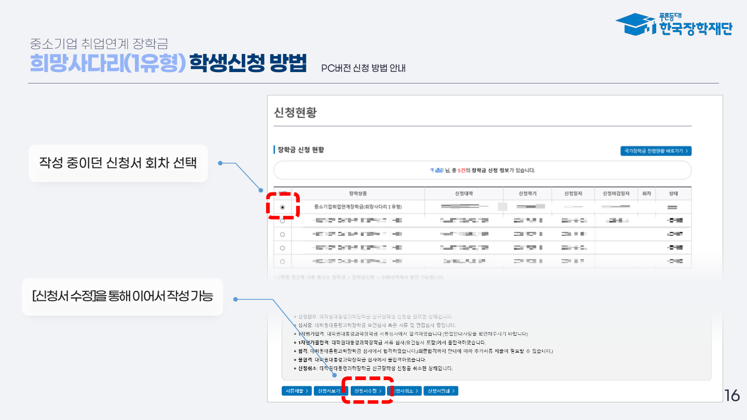This screenshot has width=747, height=420.
Task: Click the 작성 중이던 신청서 회차 선택 callout
Action: point(118,163)
